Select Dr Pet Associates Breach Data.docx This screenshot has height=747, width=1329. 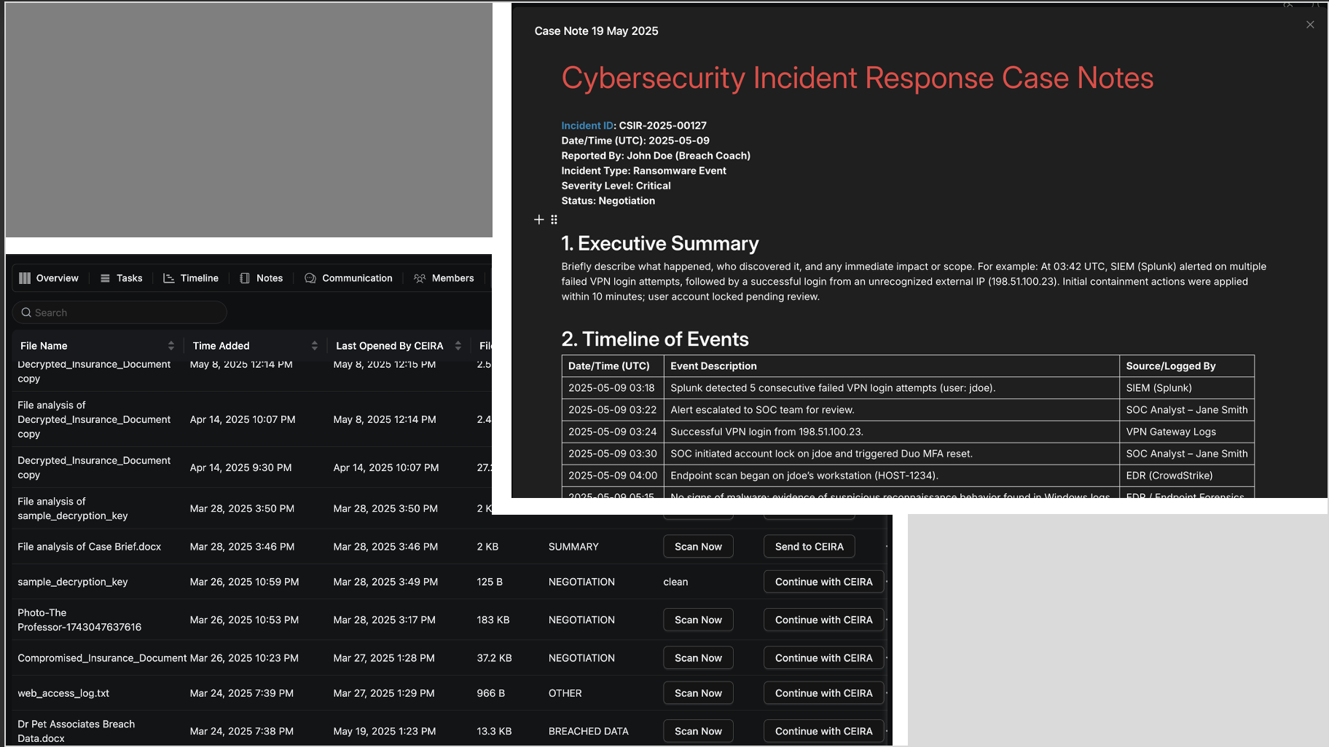77,731
